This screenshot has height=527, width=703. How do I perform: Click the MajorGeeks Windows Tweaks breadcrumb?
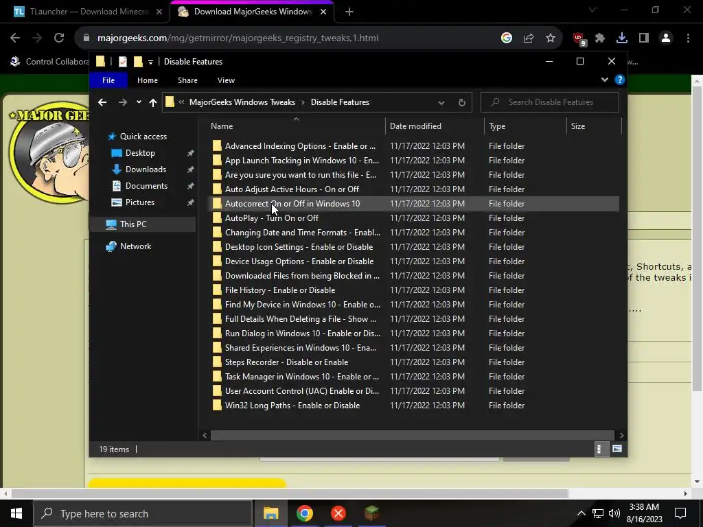(242, 102)
